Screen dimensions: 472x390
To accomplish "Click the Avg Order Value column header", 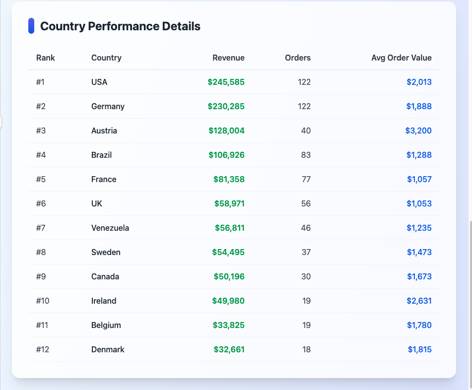I will tap(401, 58).
